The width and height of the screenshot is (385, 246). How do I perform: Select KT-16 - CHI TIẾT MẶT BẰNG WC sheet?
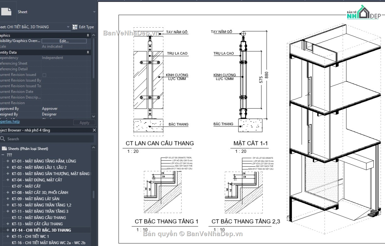click(49, 243)
